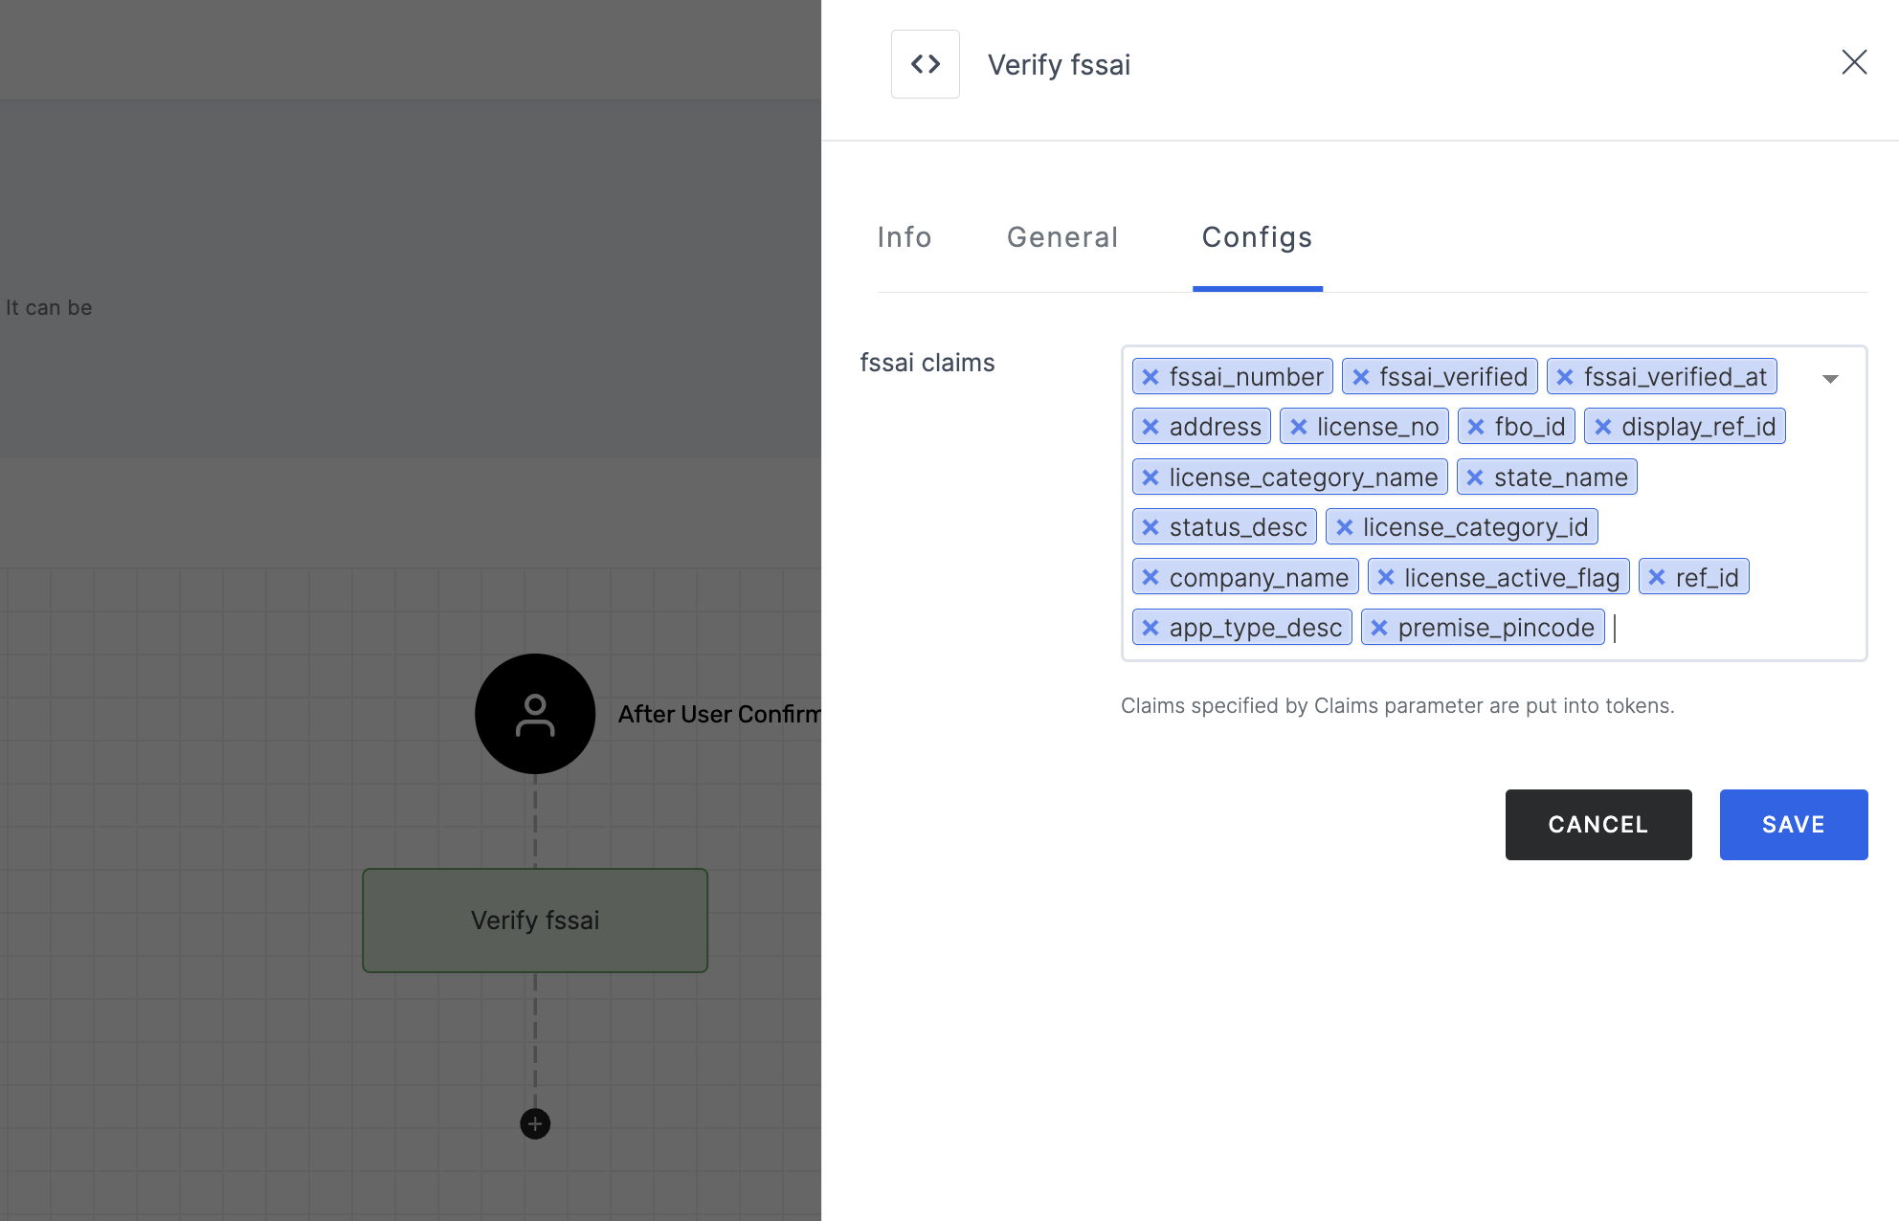The width and height of the screenshot is (1899, 1221).
Task: Remove the license_active_flag claim tag
Action: point(1385,577)
